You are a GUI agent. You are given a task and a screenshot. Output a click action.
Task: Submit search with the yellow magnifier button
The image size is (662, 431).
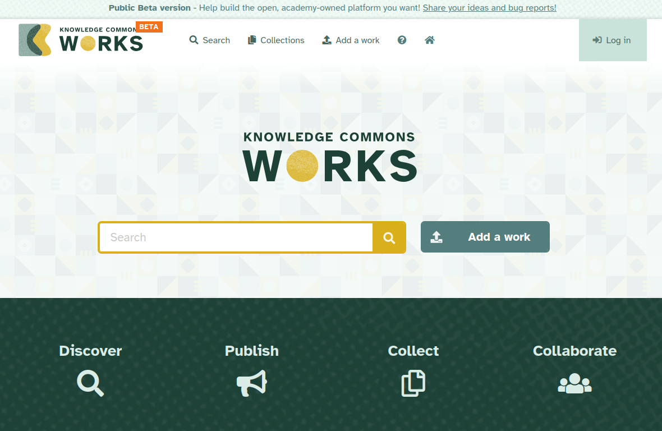[x=389, y=237]
